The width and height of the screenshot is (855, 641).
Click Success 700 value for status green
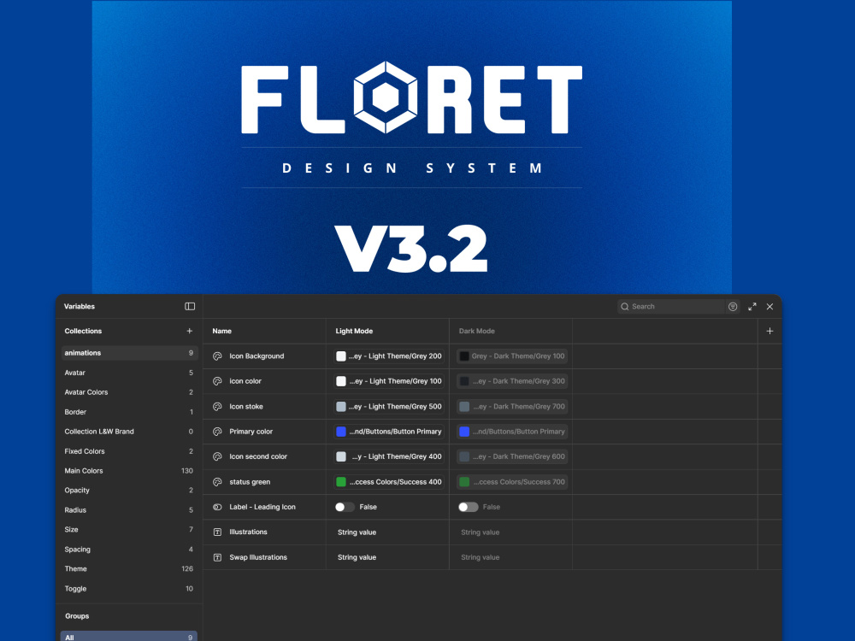pos(512,482)
